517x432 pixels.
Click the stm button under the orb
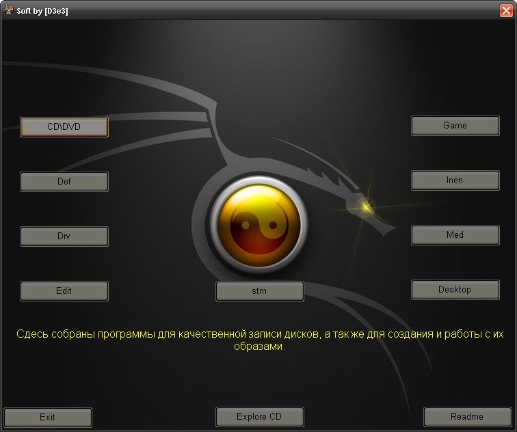(259, 291)
